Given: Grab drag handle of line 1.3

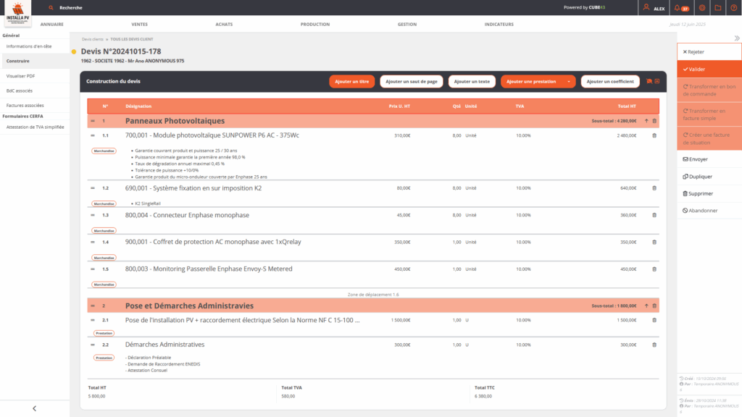Looking at the screenshot, I should tap(93, 215).
